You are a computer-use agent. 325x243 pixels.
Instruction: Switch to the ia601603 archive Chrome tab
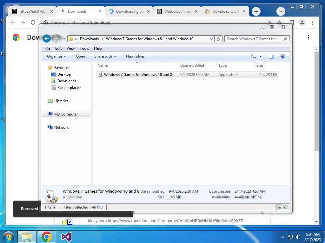click(x=33, y=11)
